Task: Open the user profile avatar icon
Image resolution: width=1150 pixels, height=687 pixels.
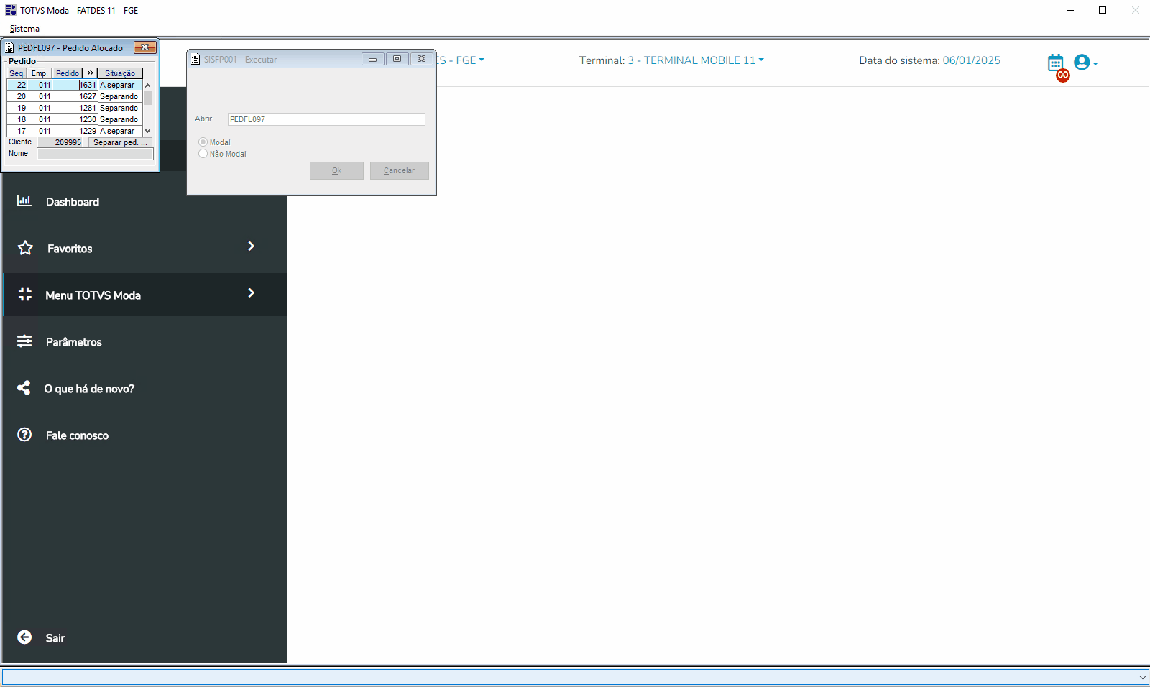Action: click(1082, 63)
